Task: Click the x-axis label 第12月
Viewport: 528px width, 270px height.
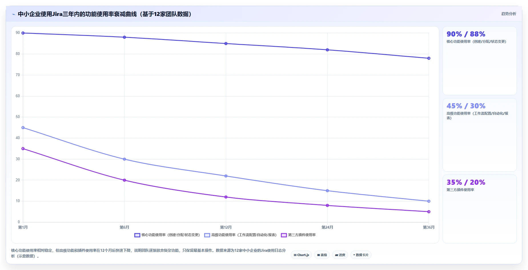Action: [x=226, y=227]
